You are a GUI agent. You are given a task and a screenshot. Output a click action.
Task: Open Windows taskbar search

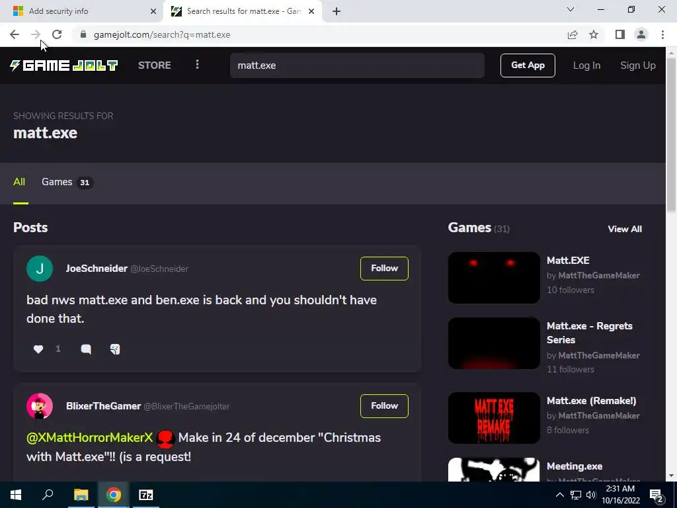[x=48, y=495]
